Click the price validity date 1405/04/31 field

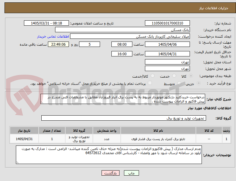tap(167, 54)
